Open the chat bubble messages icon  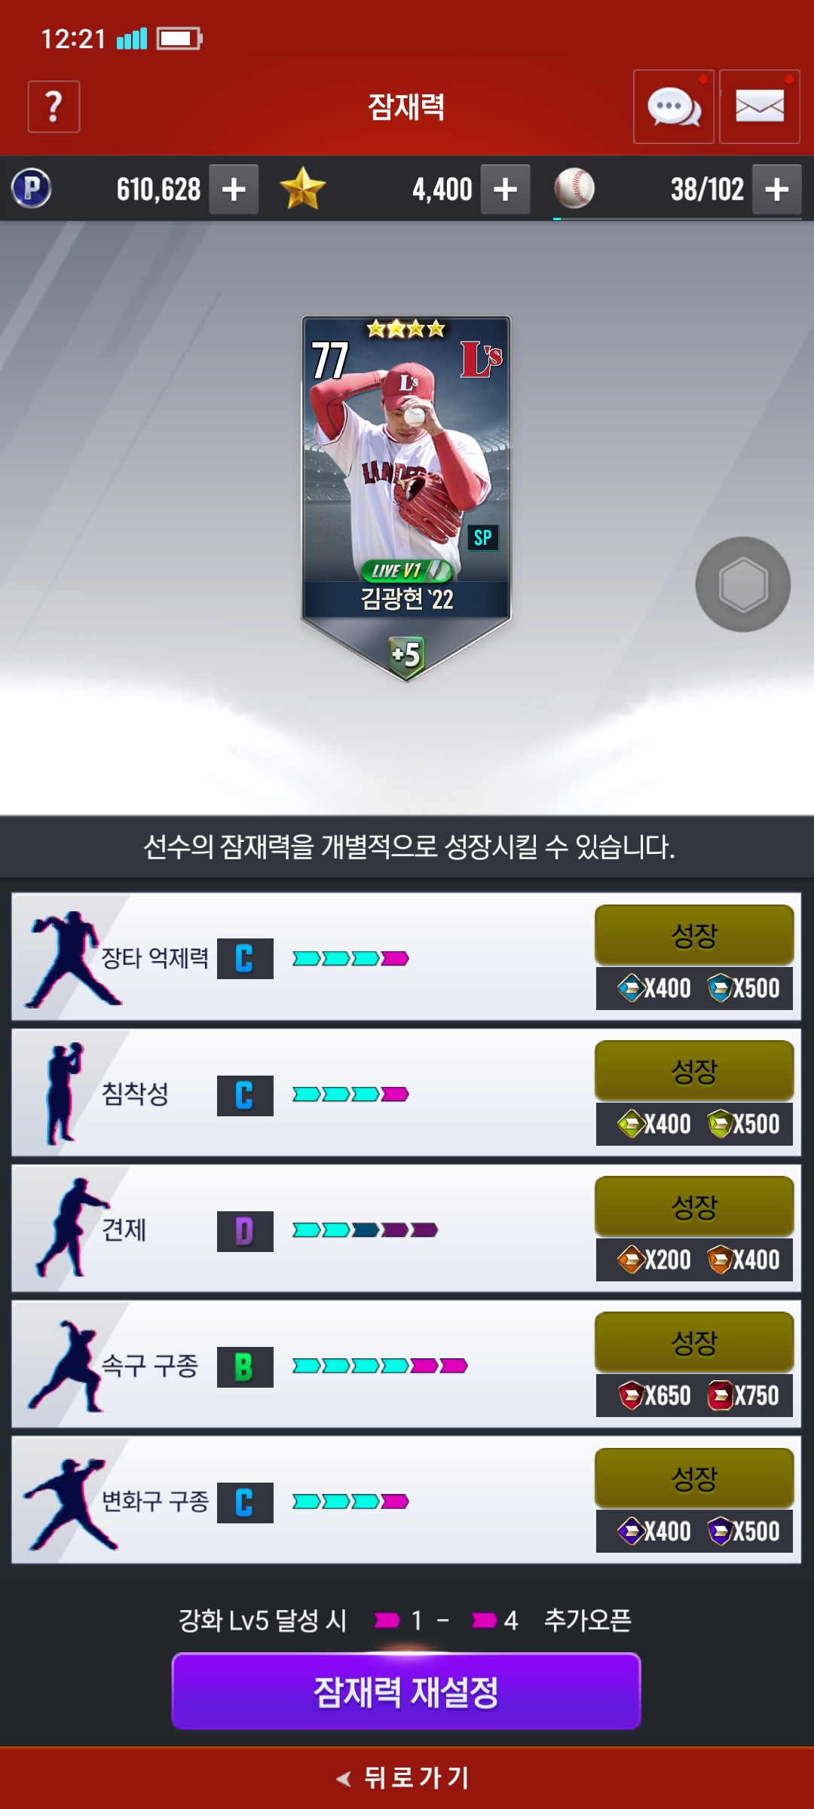pos(674,106)
